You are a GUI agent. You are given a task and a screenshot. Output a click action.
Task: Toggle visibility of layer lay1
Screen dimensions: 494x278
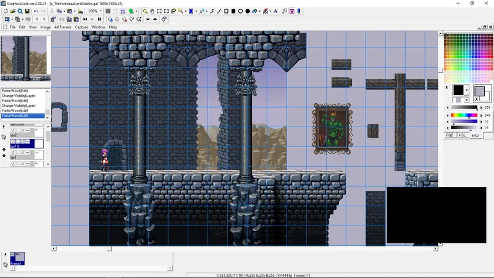point(12,153)
